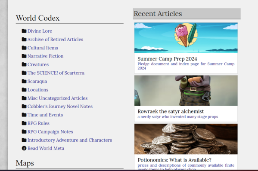The height and width of the screenshot is (171, 258).
Task: Click the Read World Meta link
Action: click(46, 148)
